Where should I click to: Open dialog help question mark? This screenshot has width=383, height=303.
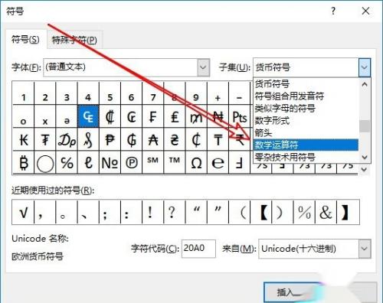pyautogui.click(x=333, y=11)
